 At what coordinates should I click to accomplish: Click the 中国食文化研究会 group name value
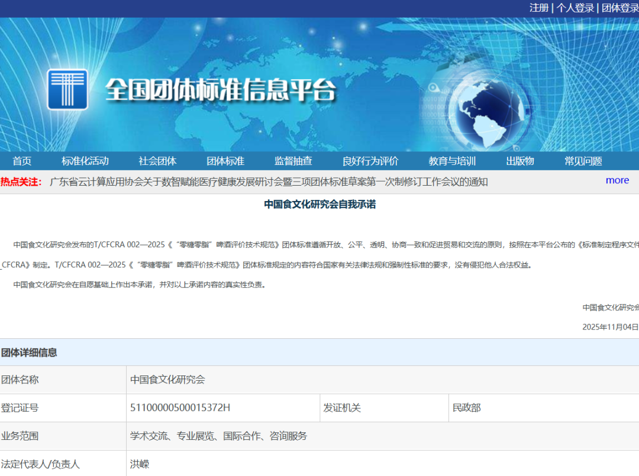click(167, 380)
